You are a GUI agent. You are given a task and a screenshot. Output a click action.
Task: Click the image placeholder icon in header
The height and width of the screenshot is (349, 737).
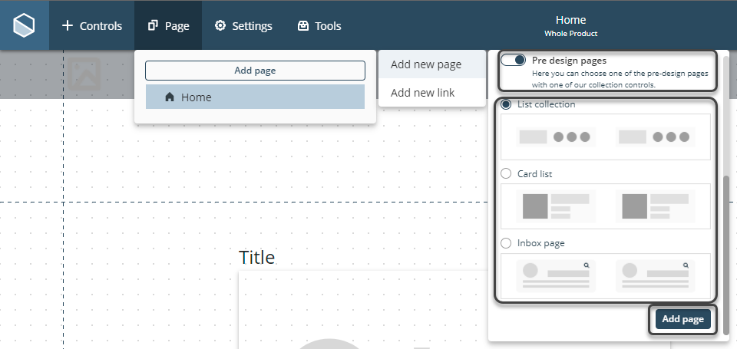84,74
